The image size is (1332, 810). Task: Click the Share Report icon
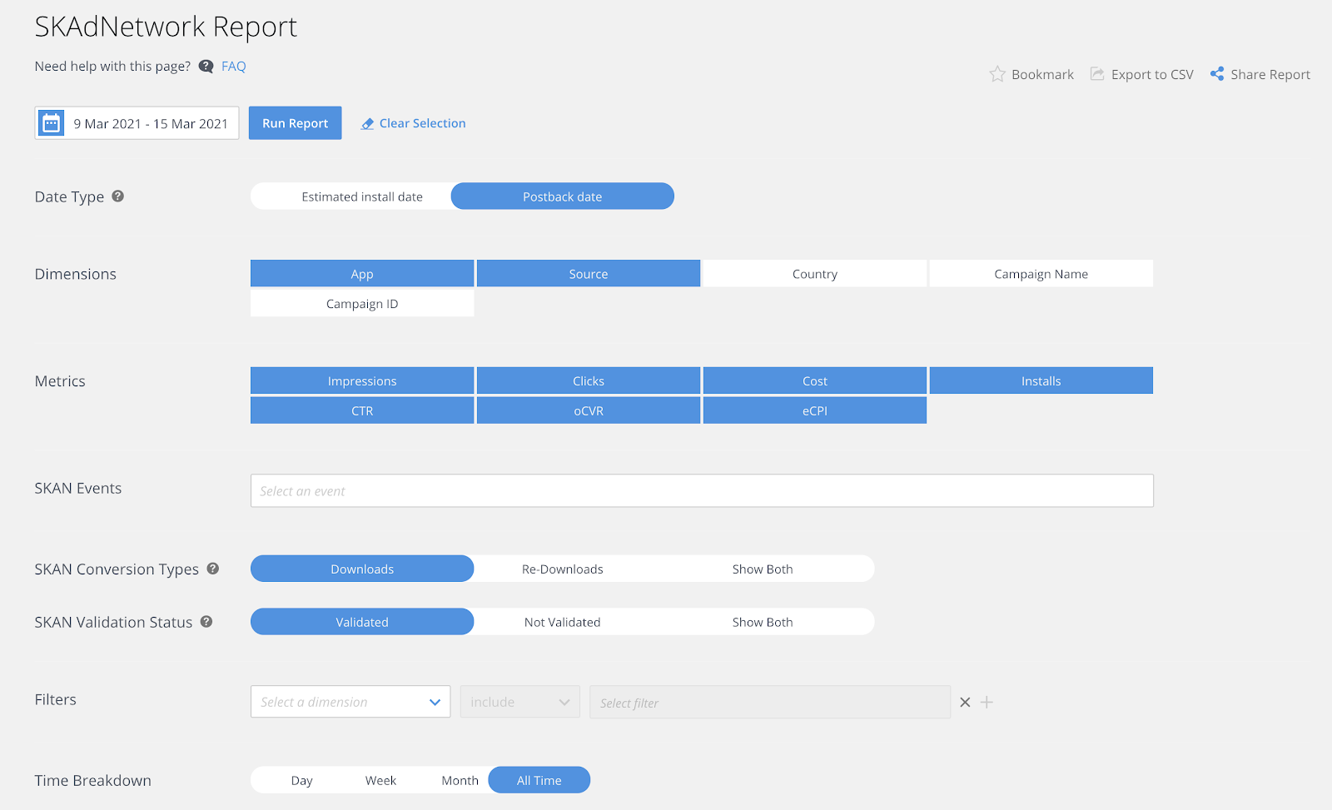[x=1217, y=74]
